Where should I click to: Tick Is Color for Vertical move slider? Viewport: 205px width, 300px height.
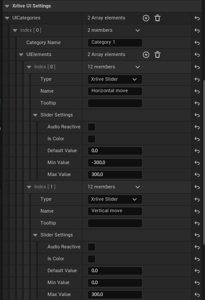[x=92, y=259]
